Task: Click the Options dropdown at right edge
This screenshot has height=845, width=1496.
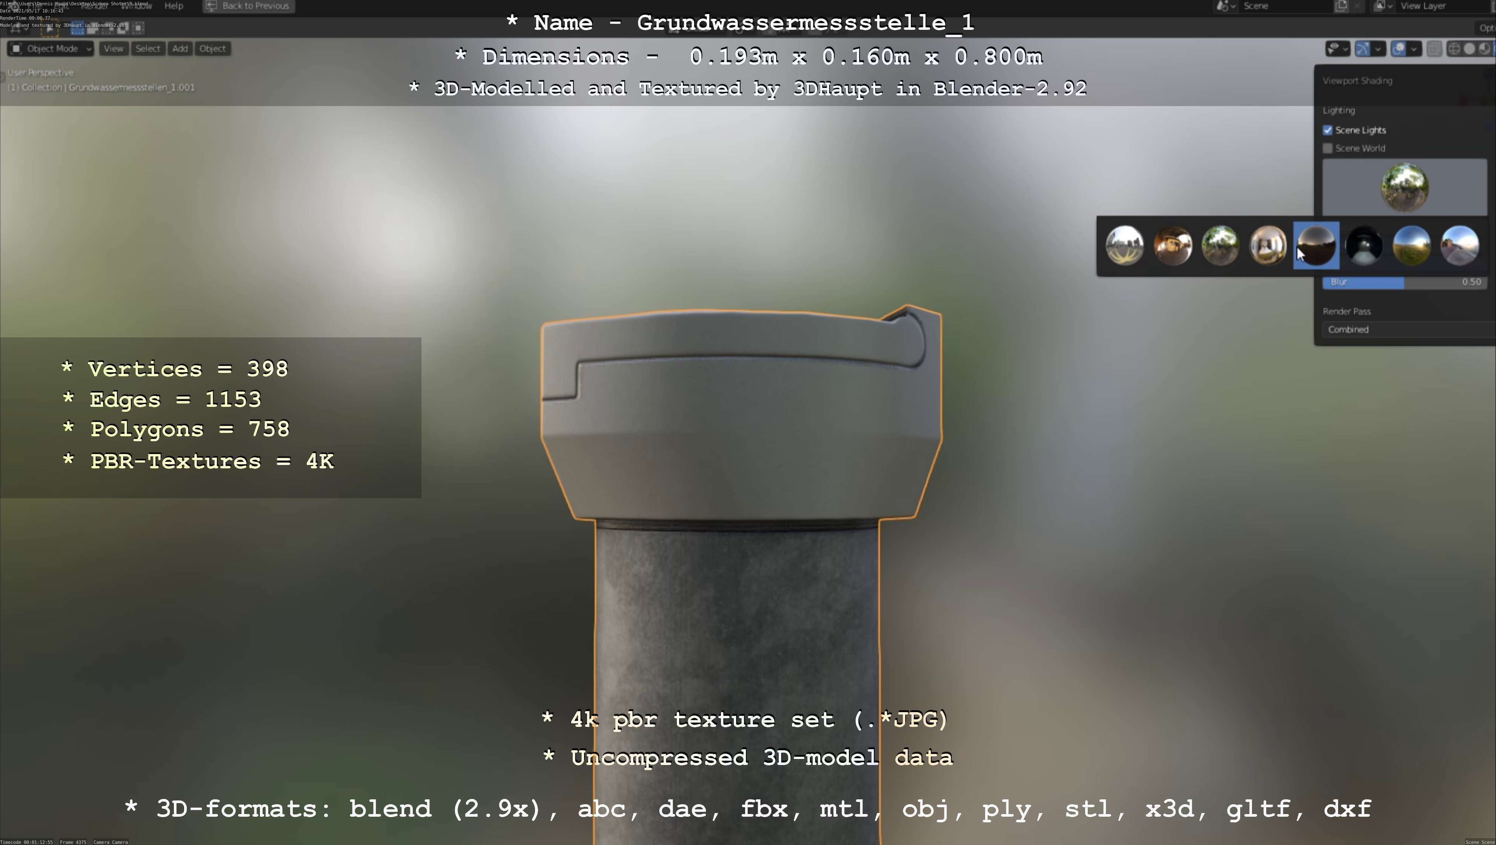Action: click(x=1486, y=27)
